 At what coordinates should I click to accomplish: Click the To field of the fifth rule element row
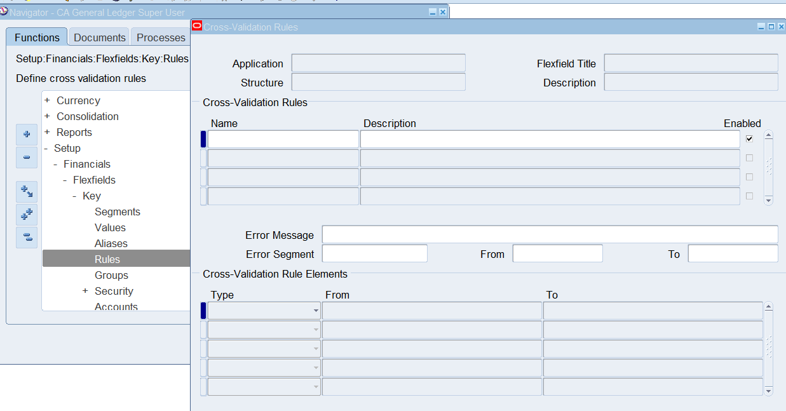click(653, 387)
